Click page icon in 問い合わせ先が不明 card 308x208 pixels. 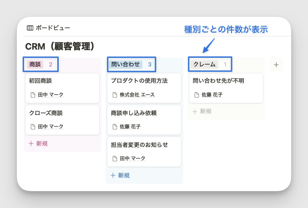pos(197,95)
